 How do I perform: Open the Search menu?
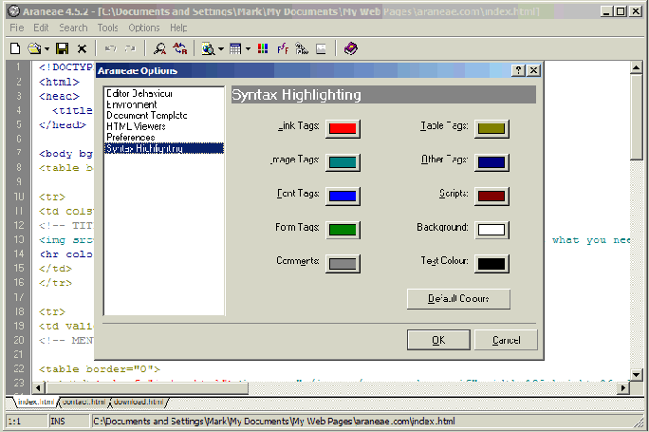73,28
